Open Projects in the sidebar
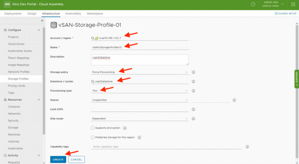Screen dimensions: 299x164 pyautogui.click(x=13, y=37)
